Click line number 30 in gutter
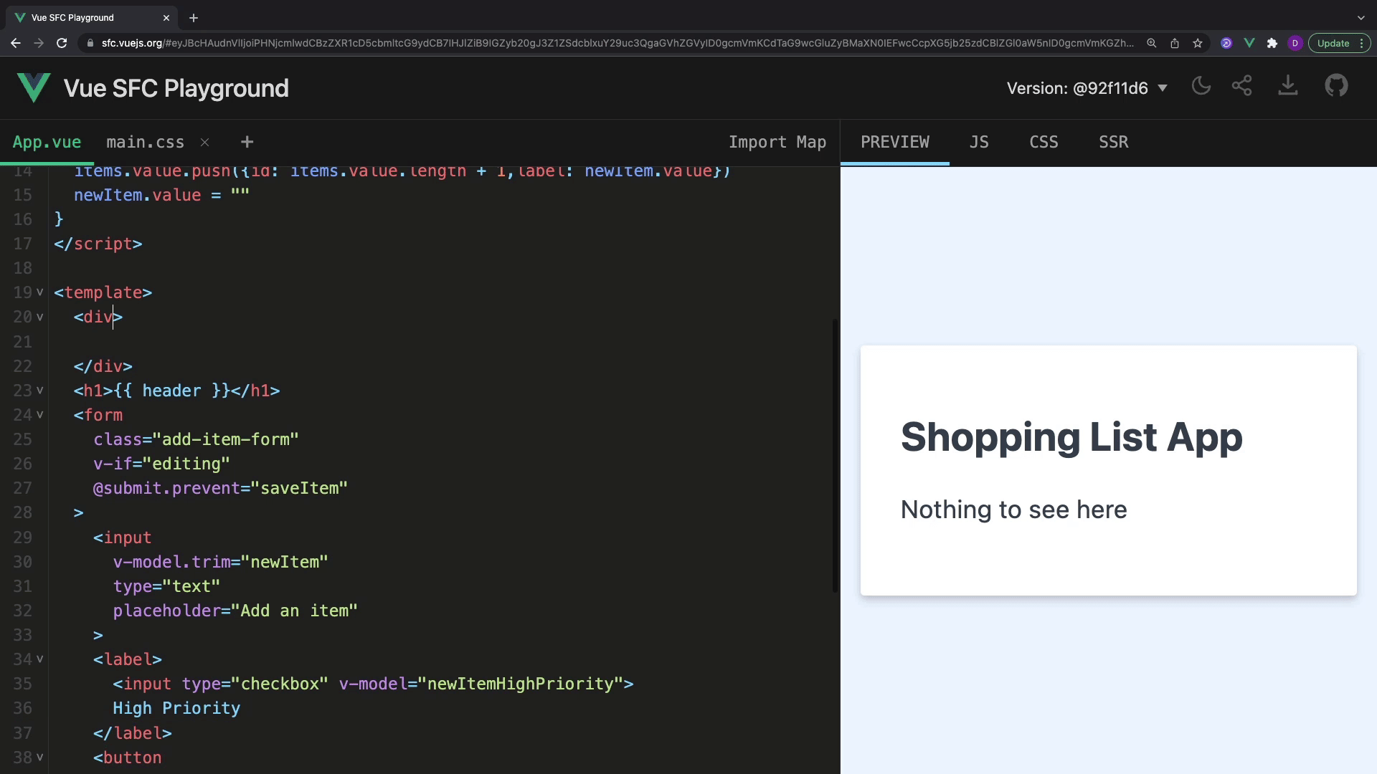 (x=23, y=562)
